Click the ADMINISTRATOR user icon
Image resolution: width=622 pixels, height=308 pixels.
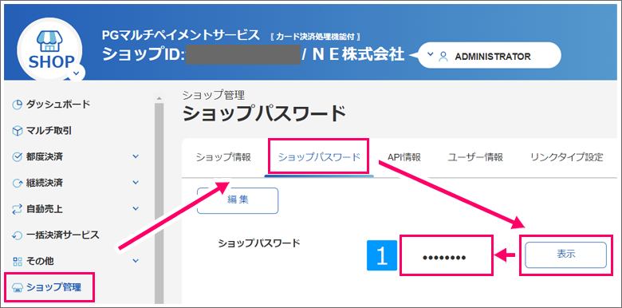[443, 57]
